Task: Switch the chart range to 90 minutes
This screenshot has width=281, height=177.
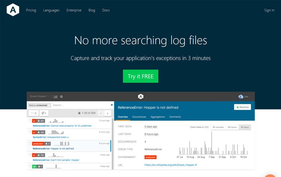Action: click(218, 127)
